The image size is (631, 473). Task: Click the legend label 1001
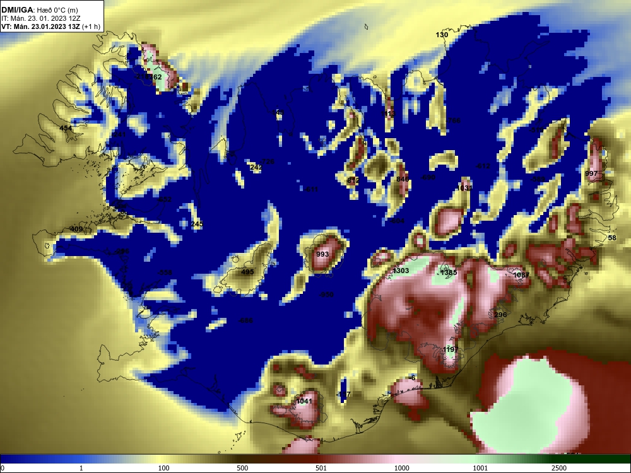(480, 468)
